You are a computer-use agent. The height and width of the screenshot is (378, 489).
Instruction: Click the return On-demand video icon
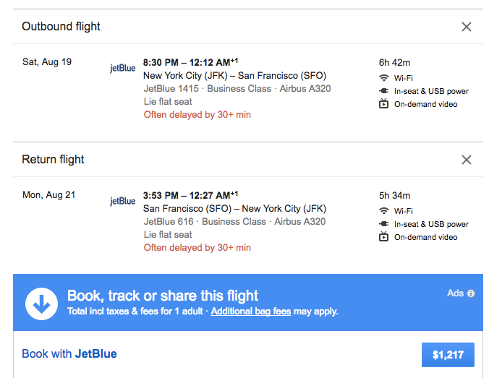pyautogui.click(x=383, y=237)
